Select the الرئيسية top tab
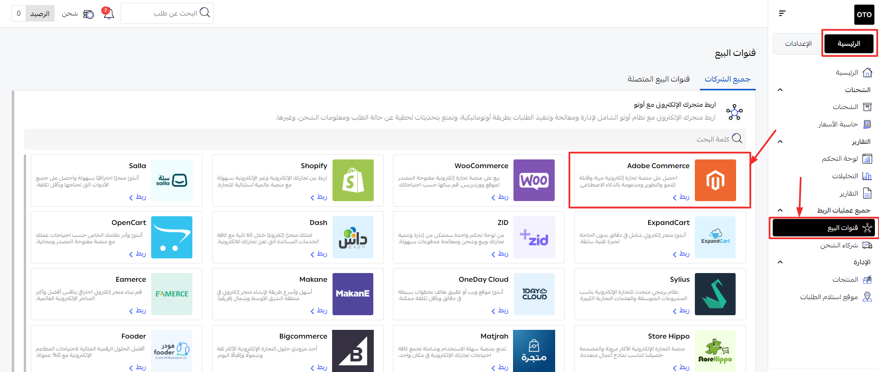Image resolution: width=879 pixels, height=372 pixels. click(x=849, y=44)
